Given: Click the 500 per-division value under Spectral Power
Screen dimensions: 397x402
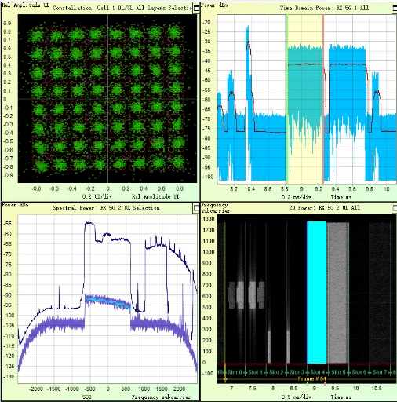Looking at the screenshot, I should tap(87, 397).
